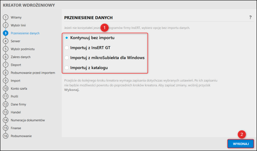Open the Zakres danych step
The width and height of the screenshot is (257, 151).
pyautogui.click(x=21, y=57)
